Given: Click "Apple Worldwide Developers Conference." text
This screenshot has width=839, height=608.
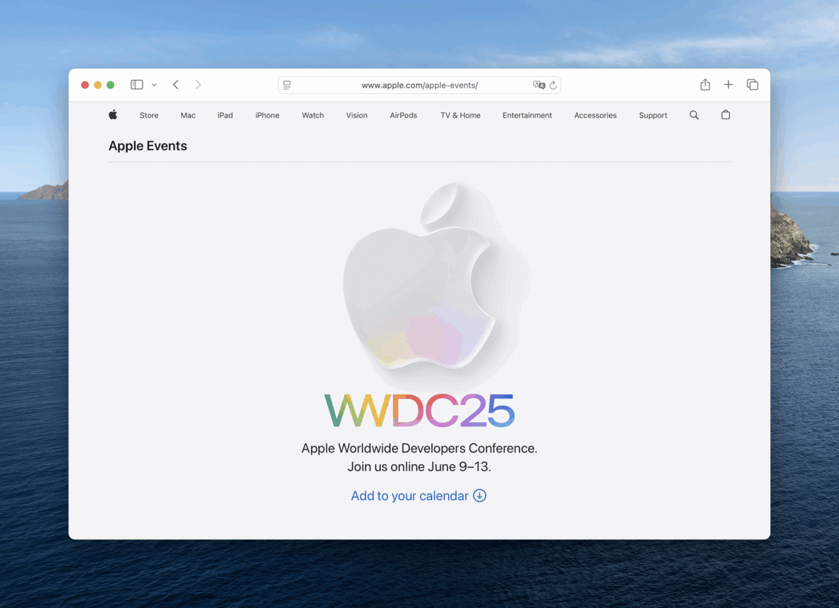Looking at the screenshot, I should 419,448.
